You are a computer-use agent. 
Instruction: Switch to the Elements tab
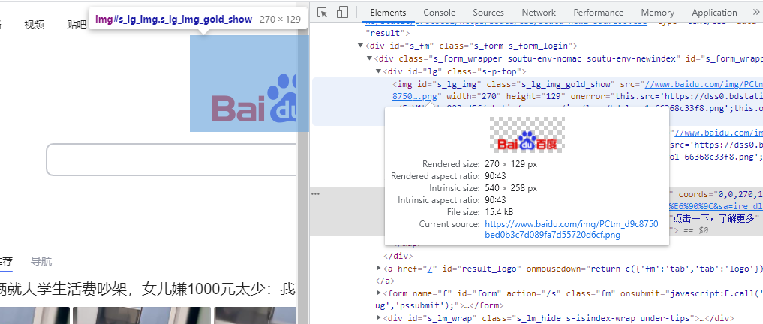point(388,13)
